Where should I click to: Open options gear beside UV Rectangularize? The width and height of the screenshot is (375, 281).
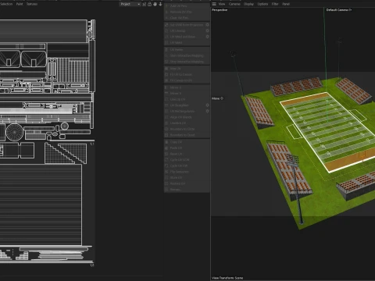pos(207,111)
